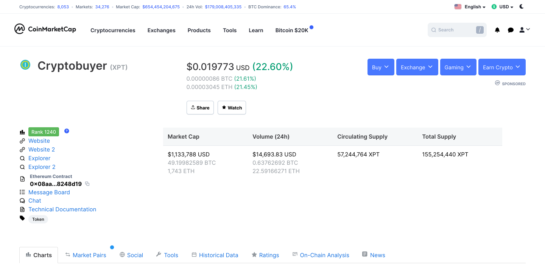545x267 pixels.
Task: Open the Explorer link
Action: pos(39,158)
